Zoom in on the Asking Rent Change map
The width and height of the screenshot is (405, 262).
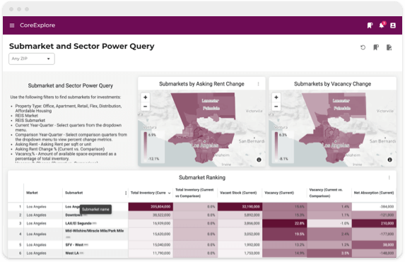pos(146,97)
